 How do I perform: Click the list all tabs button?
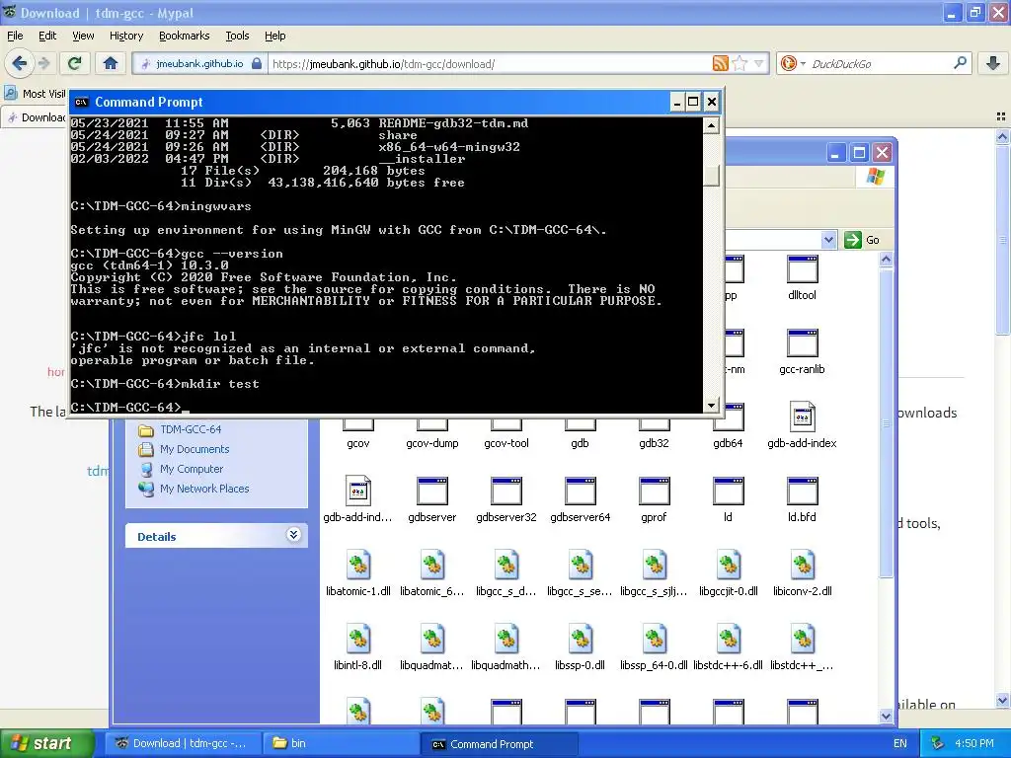tap(1001, 116)
